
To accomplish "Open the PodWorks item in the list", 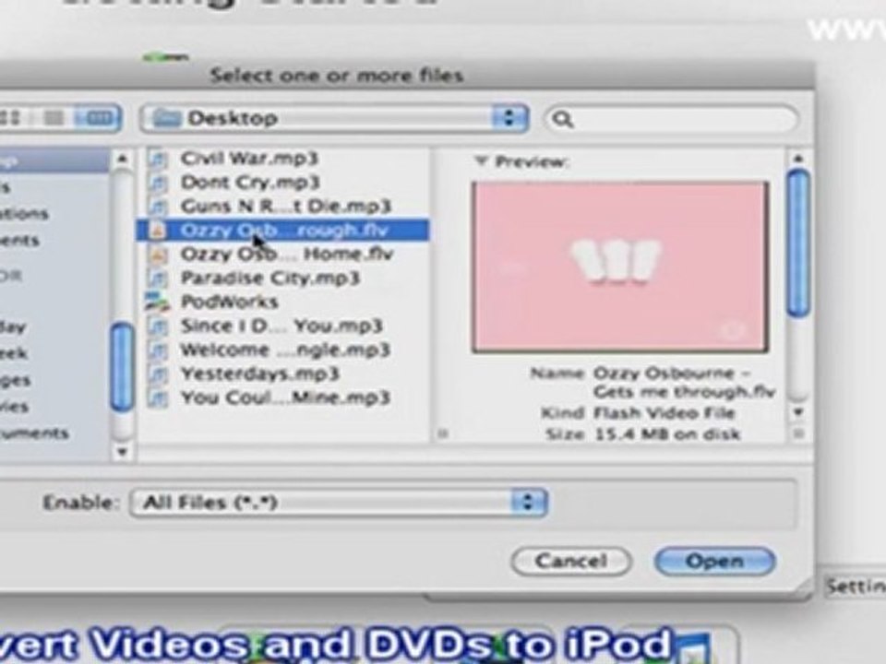I will 230,302.
